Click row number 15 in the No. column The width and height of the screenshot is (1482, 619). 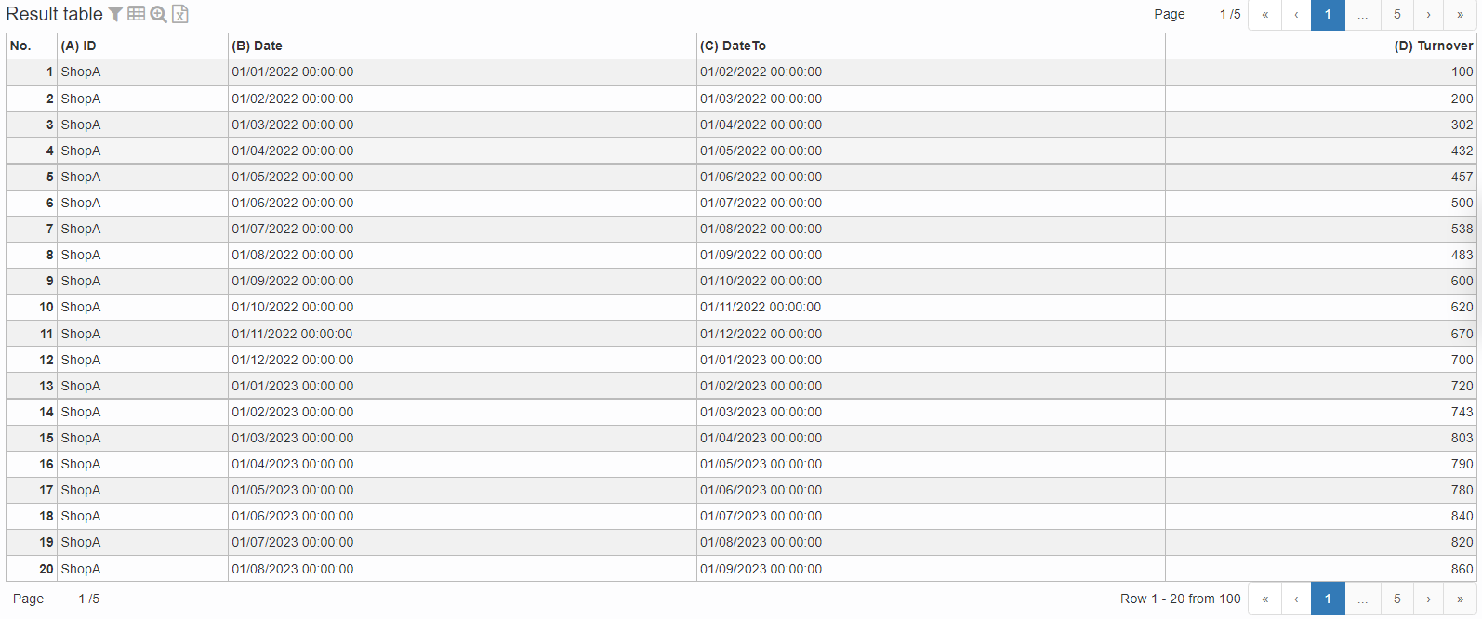point(32,438)
